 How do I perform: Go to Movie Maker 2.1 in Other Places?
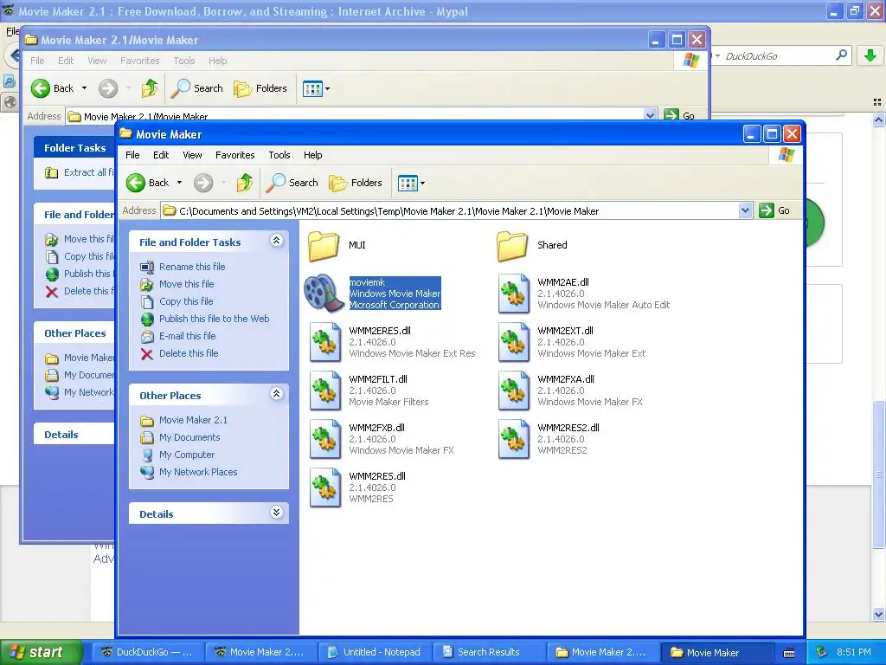pos(193,420)
